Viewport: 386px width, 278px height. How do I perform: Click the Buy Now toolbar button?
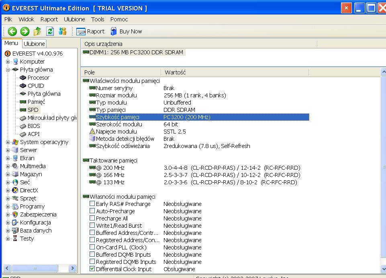pos(126,31)
